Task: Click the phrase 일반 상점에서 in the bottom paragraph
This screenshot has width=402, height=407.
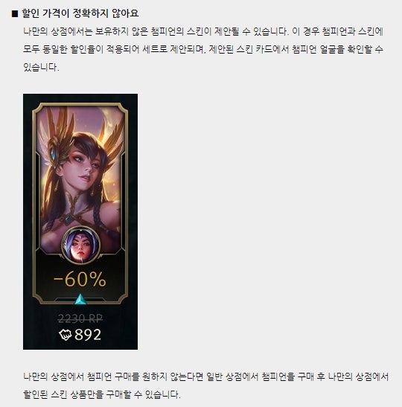Action: tap(232, 376)
